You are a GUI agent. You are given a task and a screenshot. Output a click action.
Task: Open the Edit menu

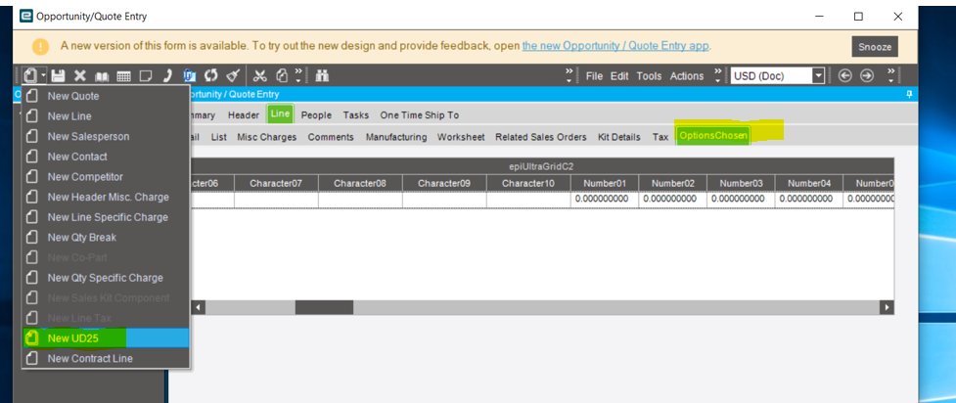[619, 76]
